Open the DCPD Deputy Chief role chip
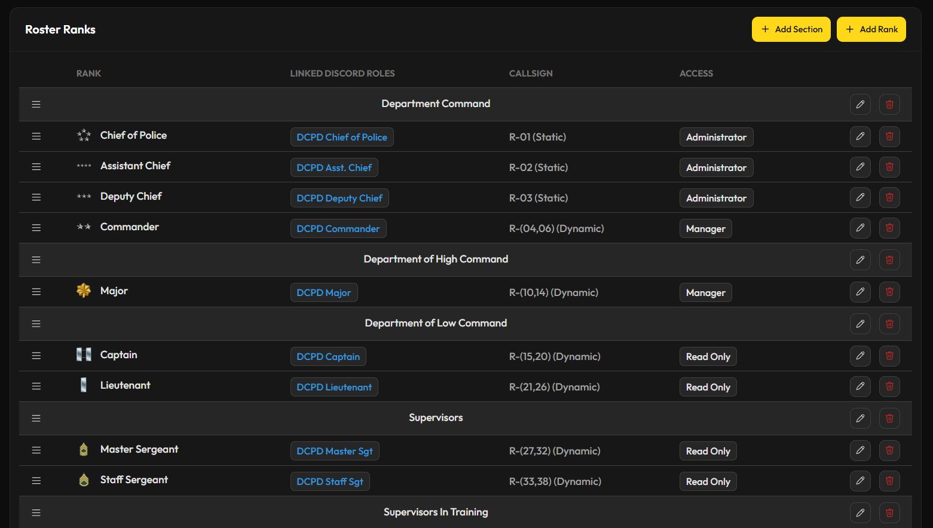The width and height of the screenshot is (933, 528). tap(339, 198)
